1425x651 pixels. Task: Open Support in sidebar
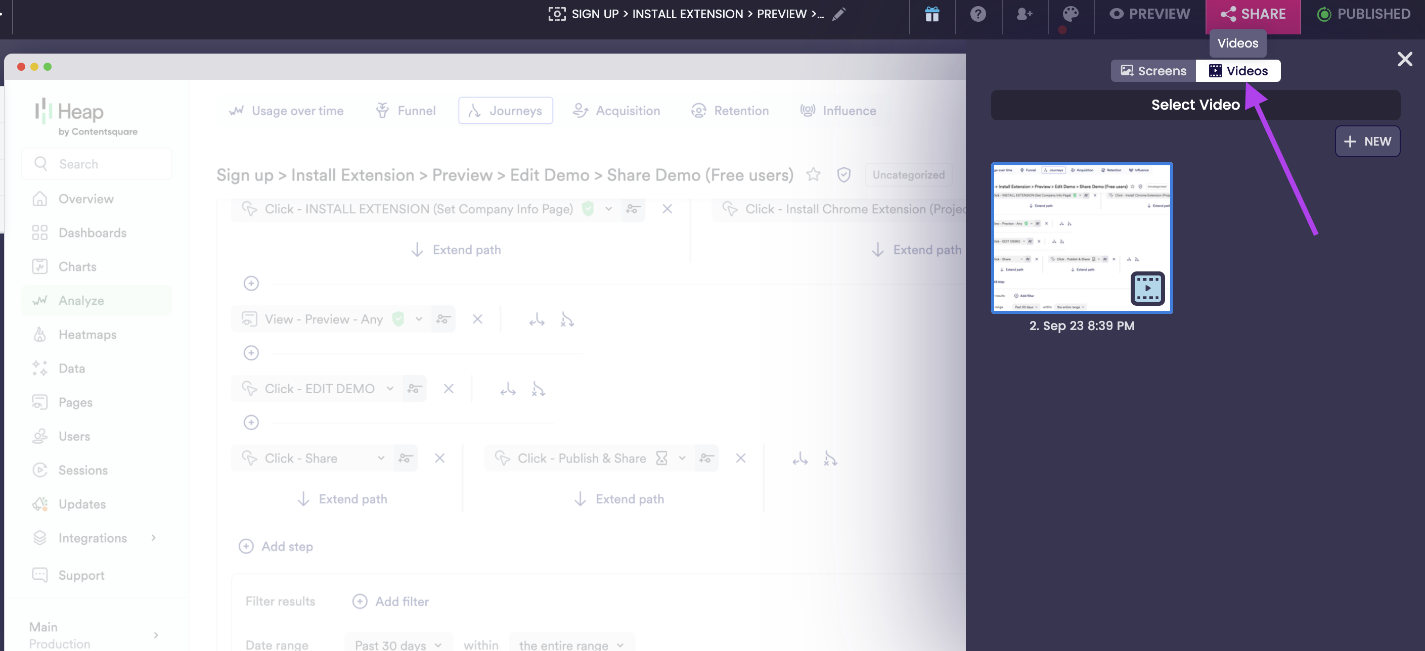[97, 575]
